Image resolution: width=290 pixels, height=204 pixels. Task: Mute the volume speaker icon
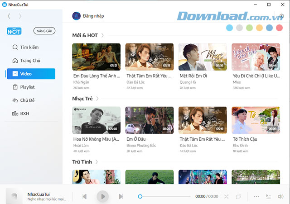pos(280,196)
